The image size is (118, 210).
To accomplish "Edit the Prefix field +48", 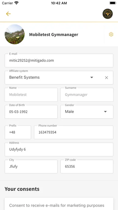I will 18,132.
